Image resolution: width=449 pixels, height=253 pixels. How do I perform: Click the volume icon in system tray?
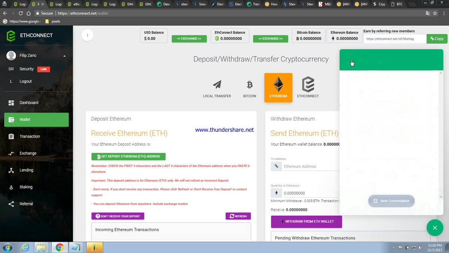[x=421, y=248]
